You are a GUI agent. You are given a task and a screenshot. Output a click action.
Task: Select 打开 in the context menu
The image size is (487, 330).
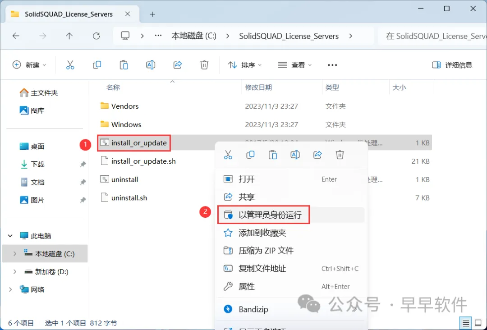(x=291, y=179)
